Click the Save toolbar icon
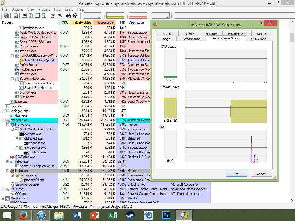The image size is (295, 221). [6, 16]
